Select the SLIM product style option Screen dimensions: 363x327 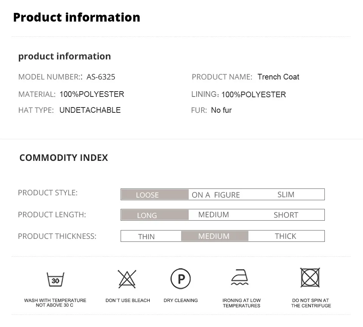tap(286, 195)
